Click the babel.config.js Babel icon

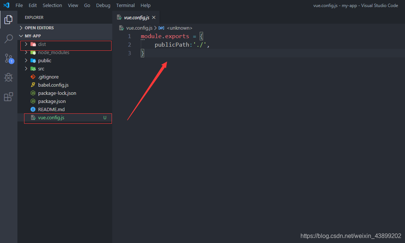(33, 85)
